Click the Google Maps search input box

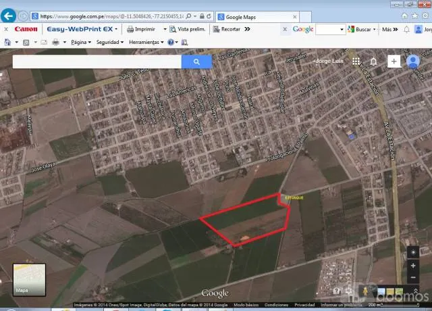97,62
